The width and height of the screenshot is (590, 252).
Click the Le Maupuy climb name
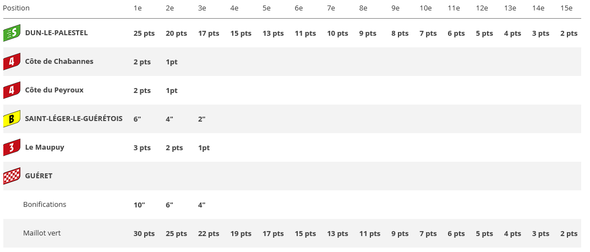click(45, 147)
